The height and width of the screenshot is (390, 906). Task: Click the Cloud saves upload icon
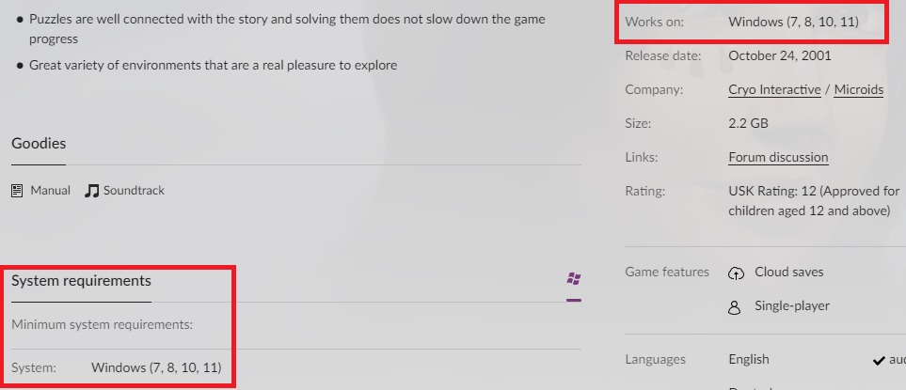[x=736, y=273]
